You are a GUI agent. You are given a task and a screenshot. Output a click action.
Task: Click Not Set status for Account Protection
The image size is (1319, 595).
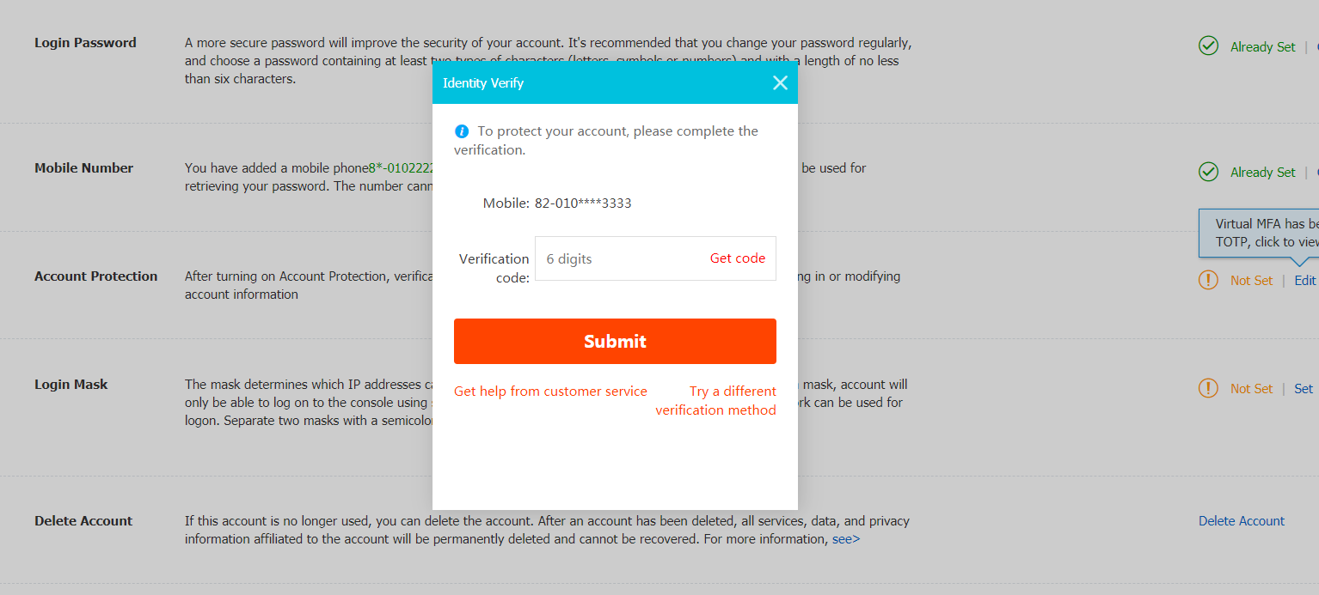click(x=1251, y=281)
